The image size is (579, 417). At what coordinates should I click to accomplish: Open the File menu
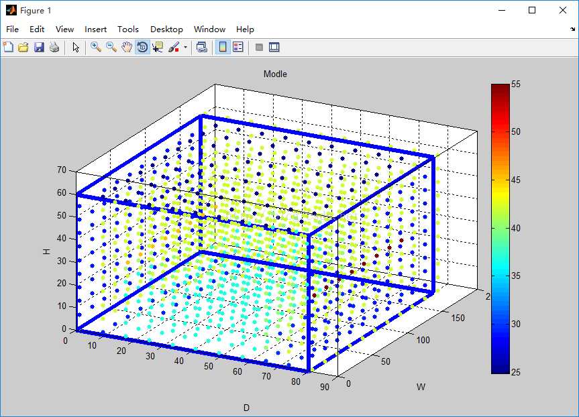tap(13, 29)
